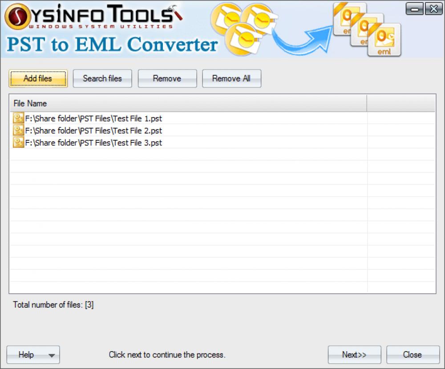Open Search files to locate PST files
This screenshot has width=445, height=369.
click(x=102, y=78)
